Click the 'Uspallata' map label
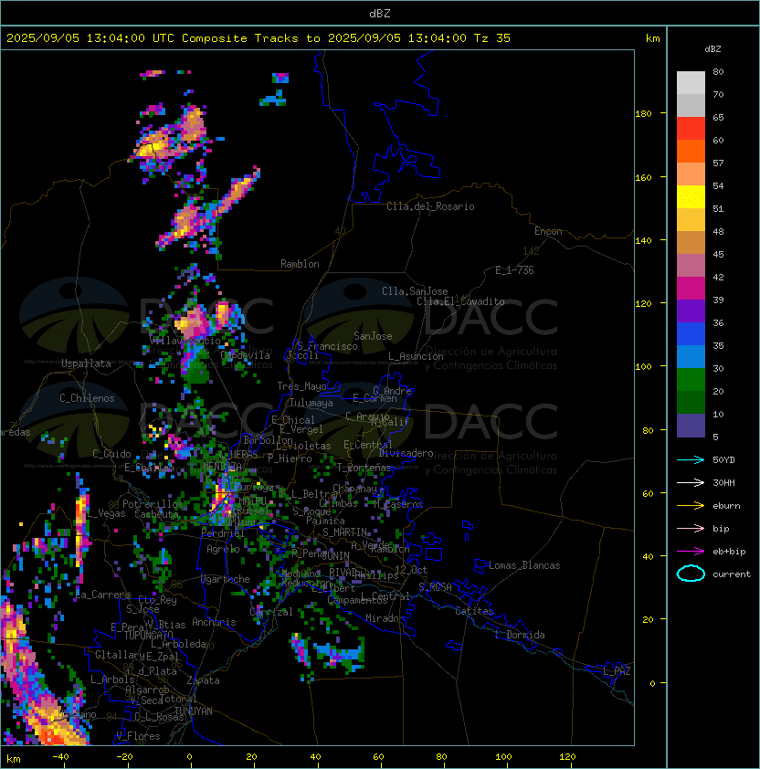Viewport: 760px width, 769px height. click(x=86, y=363)
